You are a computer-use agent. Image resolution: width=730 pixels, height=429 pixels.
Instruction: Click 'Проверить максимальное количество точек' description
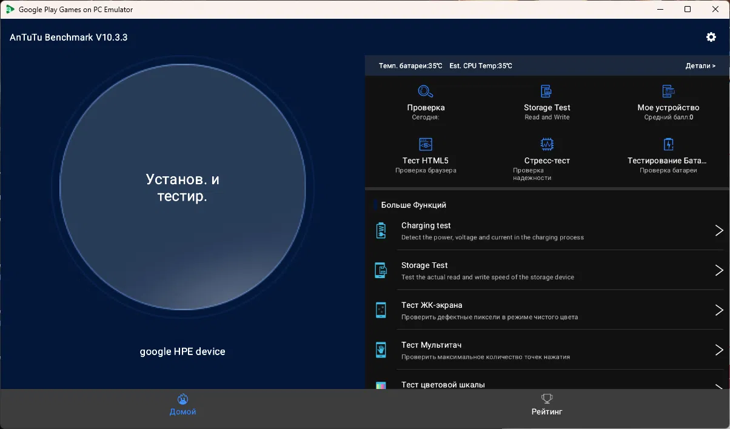(x=485, y=357)
